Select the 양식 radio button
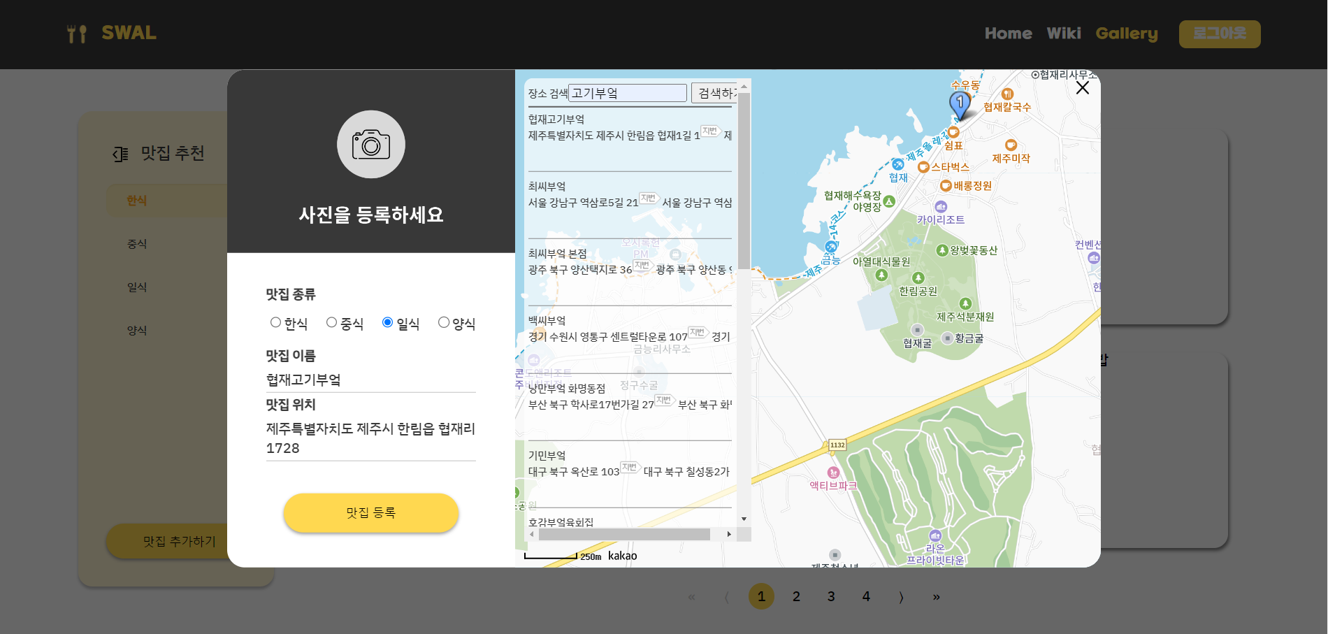 pos(444,322)
